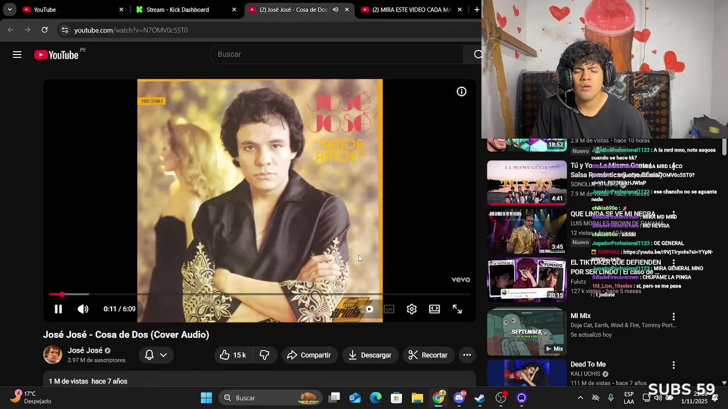The image size is (728, 409).
Task: Click the video title text
Action: (126, 335)
